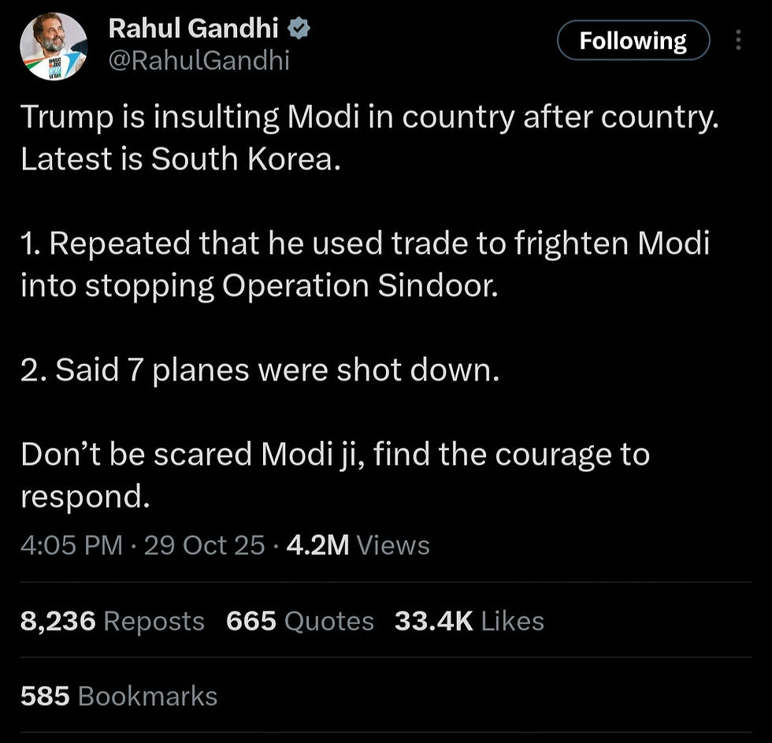Show the 8,236 Reposts list
Viewport: 772px width, 743px height.
(x=112, y=621)
